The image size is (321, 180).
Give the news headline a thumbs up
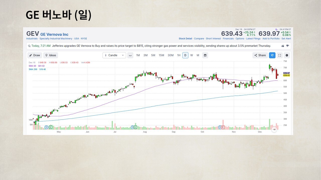point(283,46)
